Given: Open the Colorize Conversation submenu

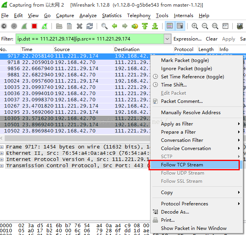Looking at the screenshot, I should (x=197, y=148).
